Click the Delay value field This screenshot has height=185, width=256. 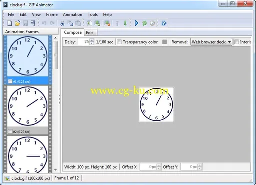tap(84, 42)
